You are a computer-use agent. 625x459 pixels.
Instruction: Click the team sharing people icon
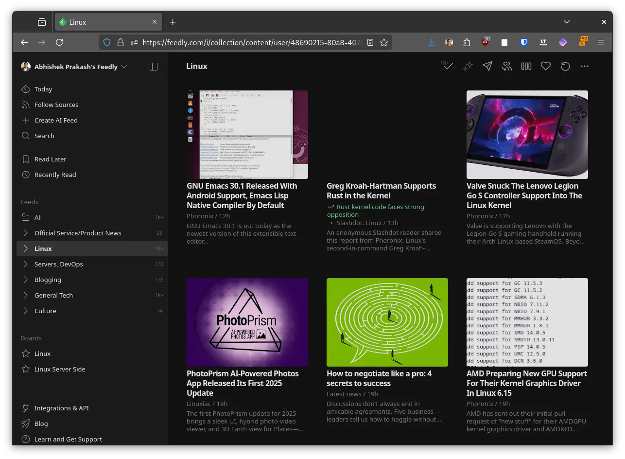point(507,66)
